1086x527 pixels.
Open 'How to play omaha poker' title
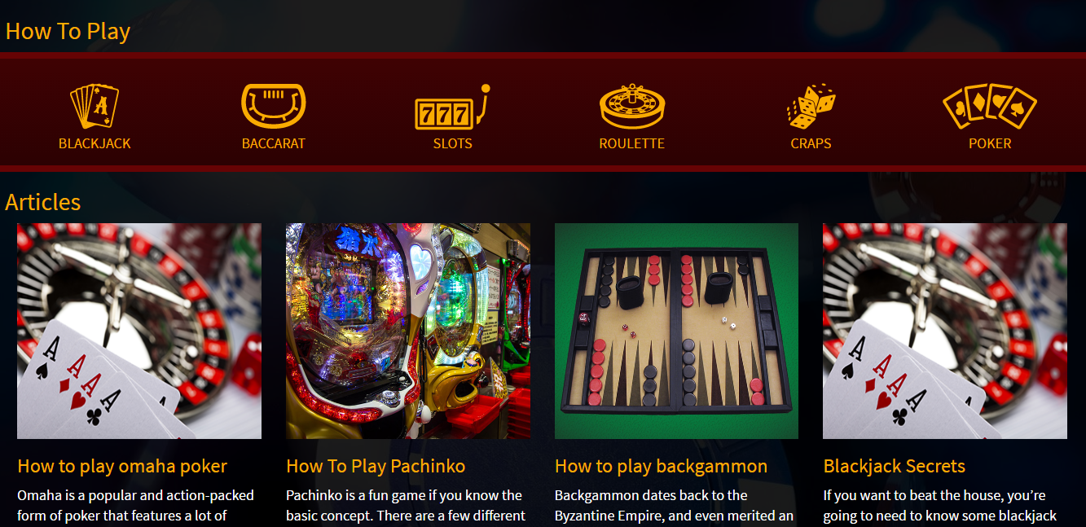tap(122, 467)
